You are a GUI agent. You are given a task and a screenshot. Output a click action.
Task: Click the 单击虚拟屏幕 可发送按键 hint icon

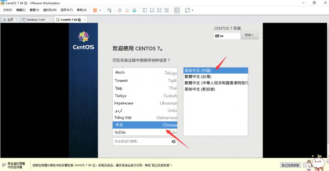point(4,165)
